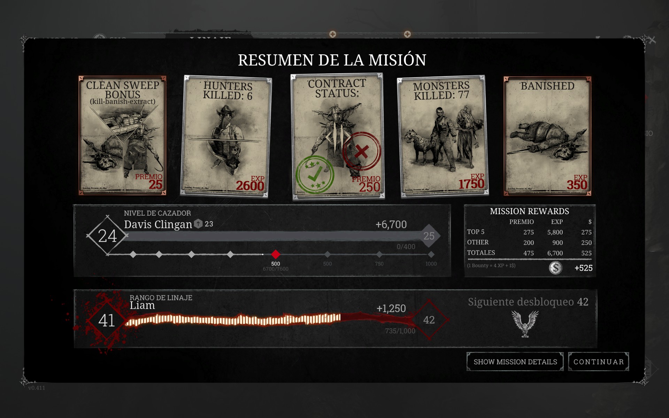This screenshot has height=418, width=669.
Task: Select the Clean Sweep Bonus card
Action: point(122,136)
